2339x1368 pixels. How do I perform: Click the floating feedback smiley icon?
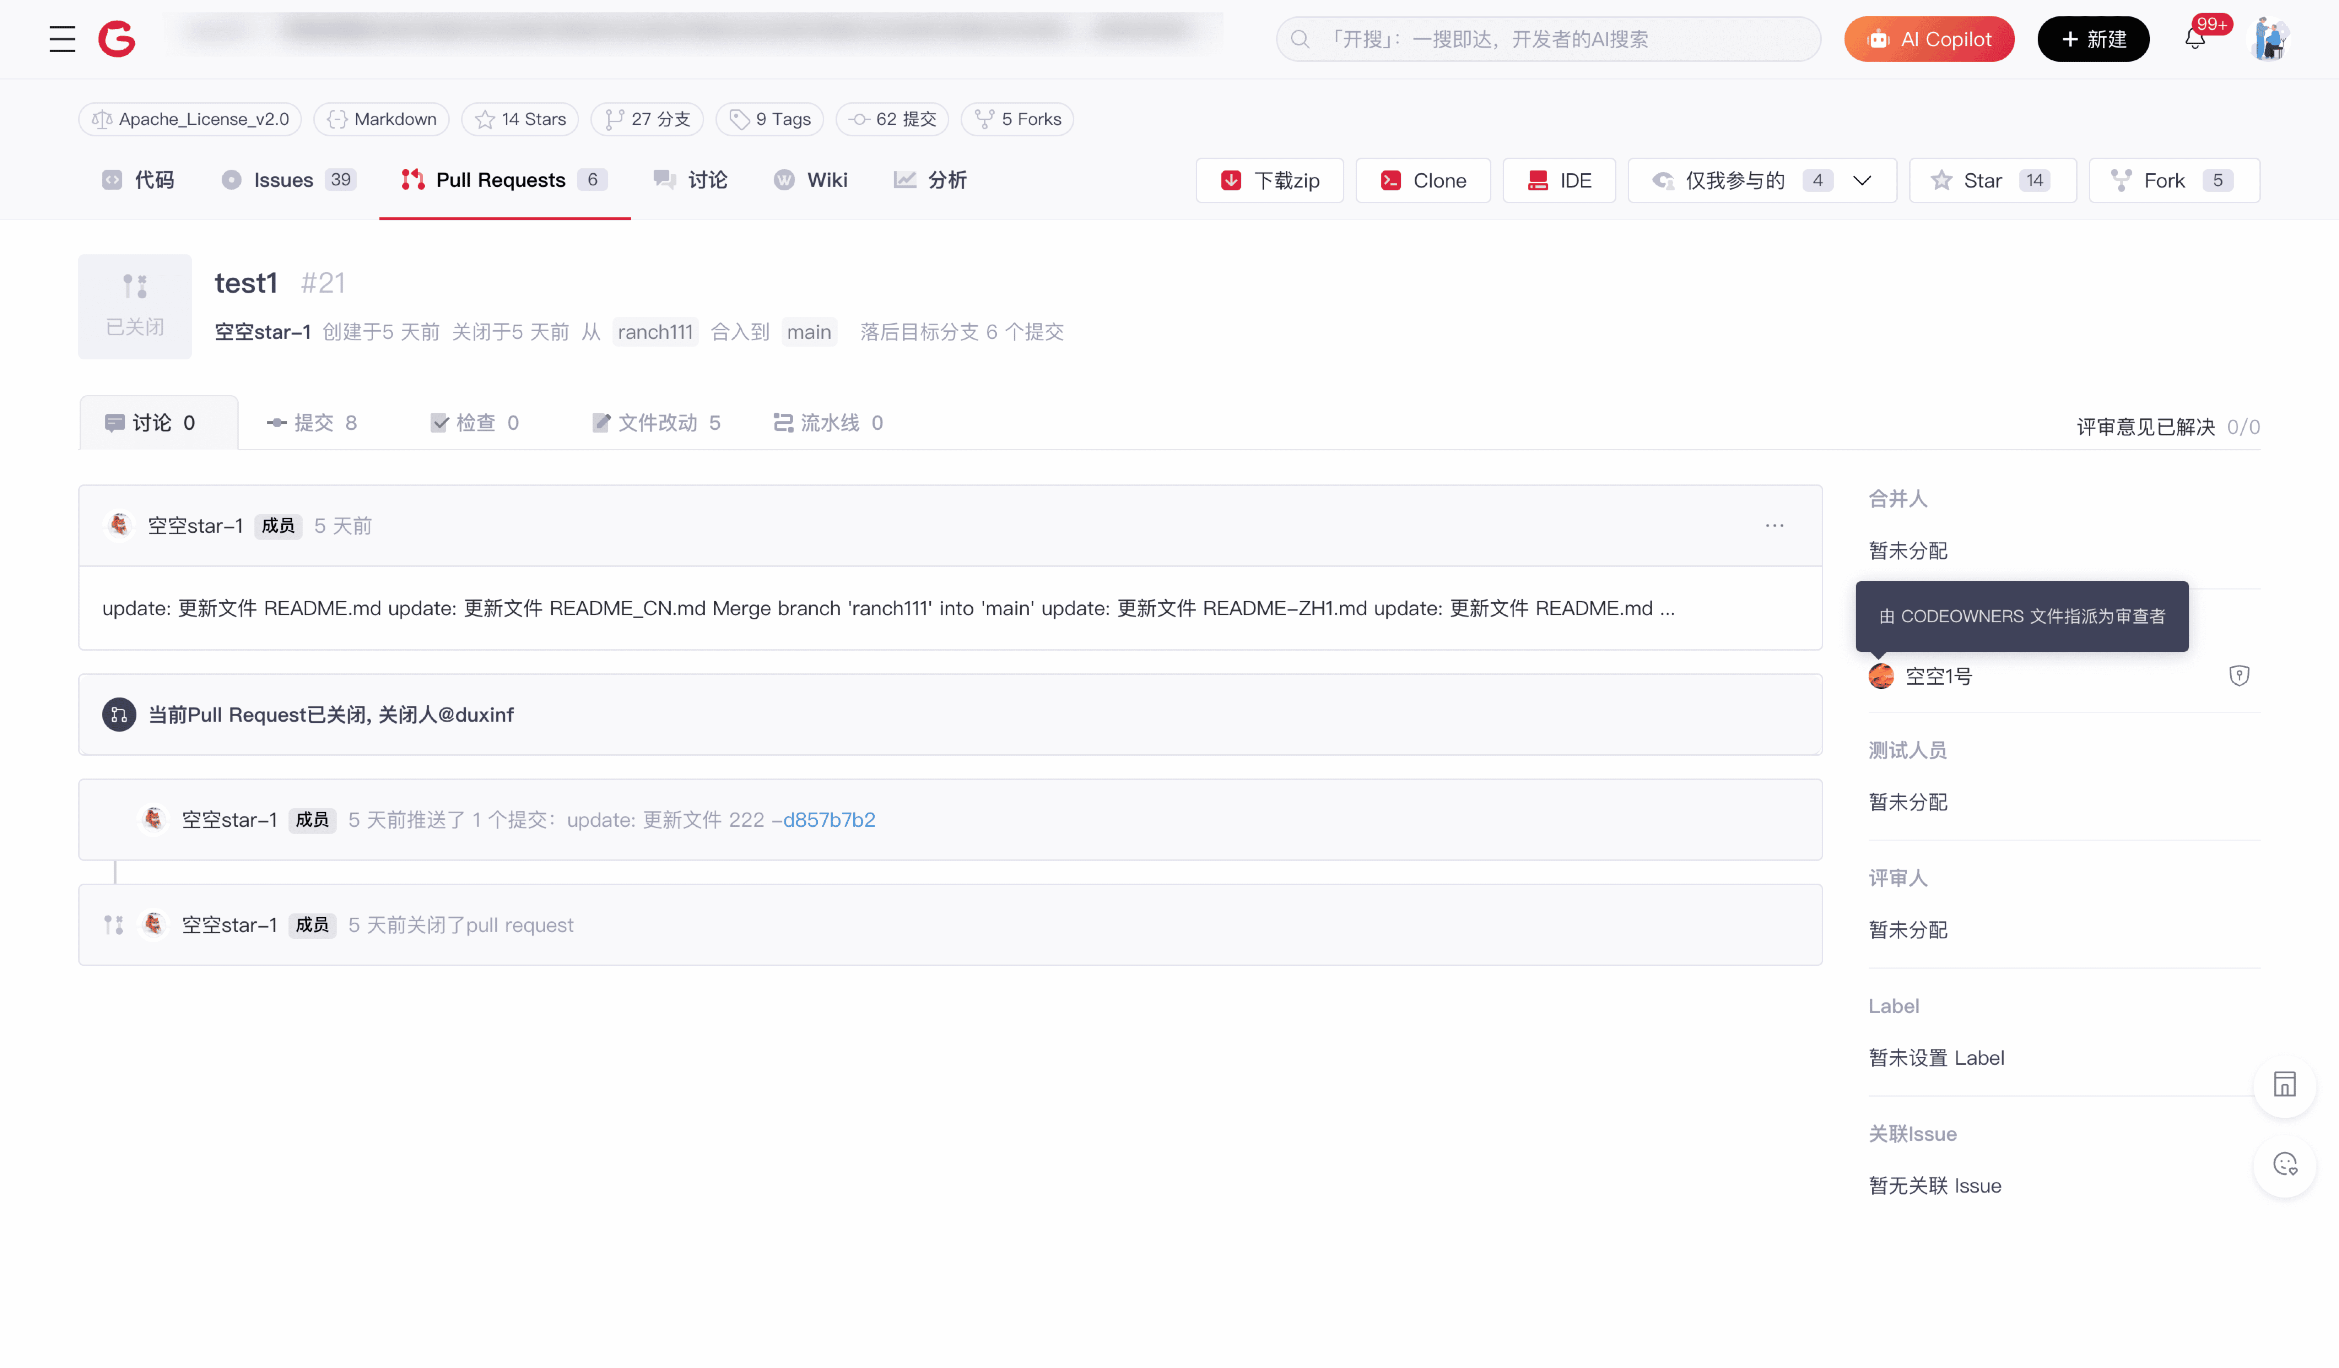[2284, 1164]
